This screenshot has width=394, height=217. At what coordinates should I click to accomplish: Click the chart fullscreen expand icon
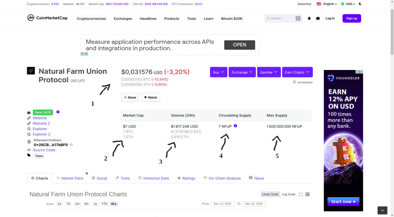click(x=301, y=194)
